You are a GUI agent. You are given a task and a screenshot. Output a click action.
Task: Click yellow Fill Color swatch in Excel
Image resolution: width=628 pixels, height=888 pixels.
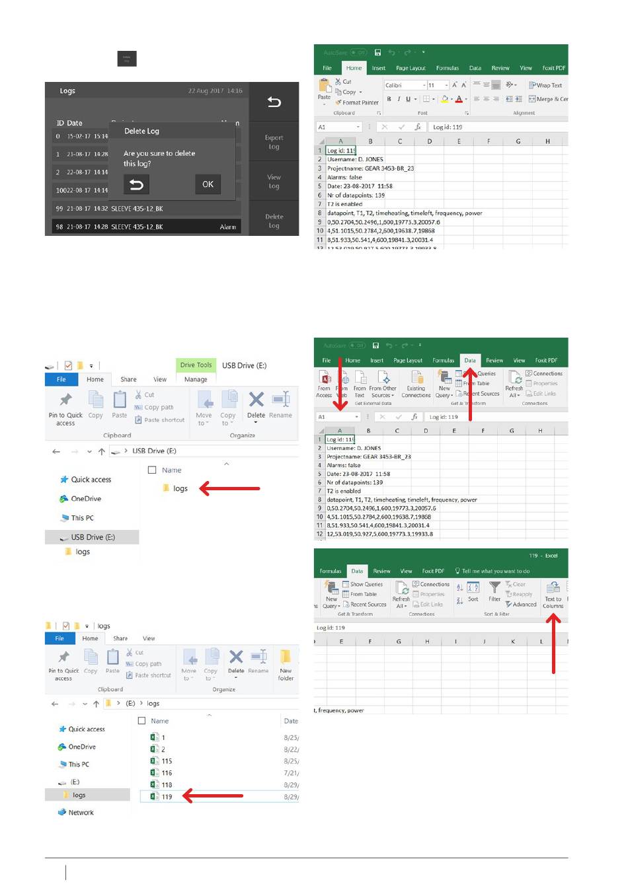(445, 99)
